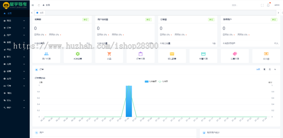Click the 07-24 axis label

264,120
